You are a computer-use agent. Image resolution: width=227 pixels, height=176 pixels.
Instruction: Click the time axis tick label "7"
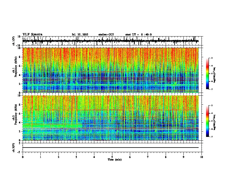pyautogui.click(x=148, y=157)
